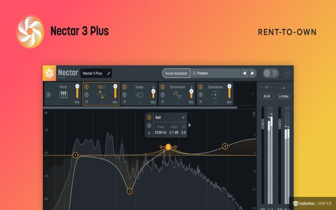The height and width of the screenshot is (210, 336).
Task: Click the EQ 1 module curve icon
Action: [101, 94]
